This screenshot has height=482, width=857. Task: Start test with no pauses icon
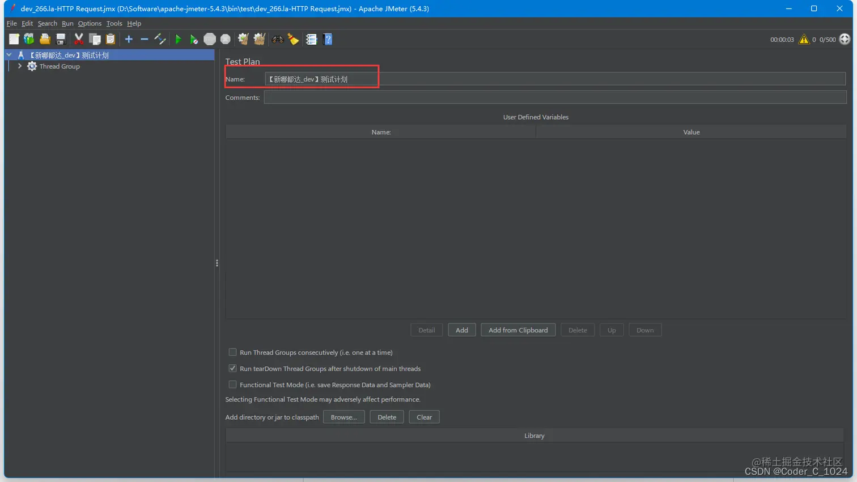tap(194, 39)
